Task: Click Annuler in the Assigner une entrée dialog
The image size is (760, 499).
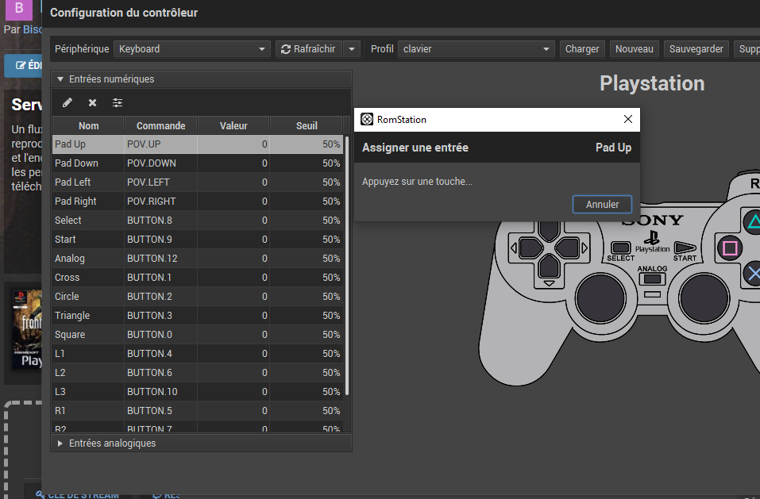Action: (602, 204)
